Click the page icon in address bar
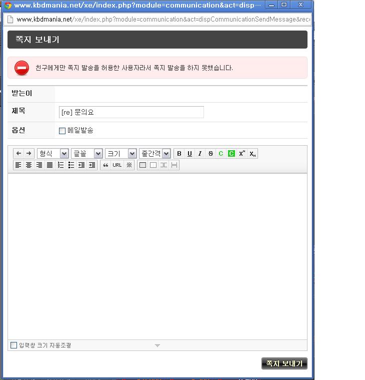This screenshot has width=365, height=380. [10, 20]
